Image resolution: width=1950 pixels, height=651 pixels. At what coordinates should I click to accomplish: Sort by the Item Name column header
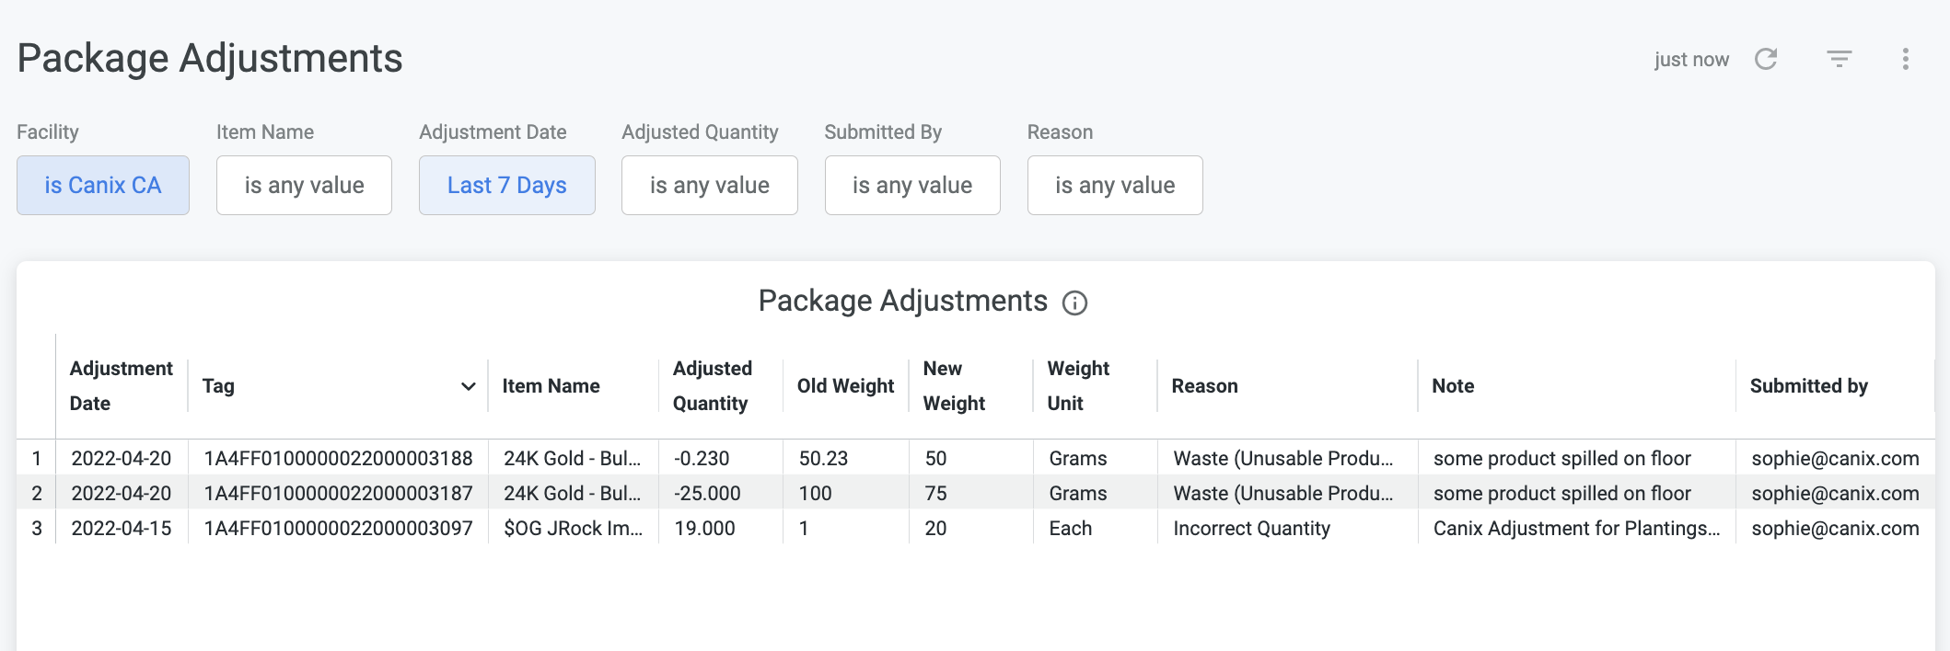coord(551,386)
